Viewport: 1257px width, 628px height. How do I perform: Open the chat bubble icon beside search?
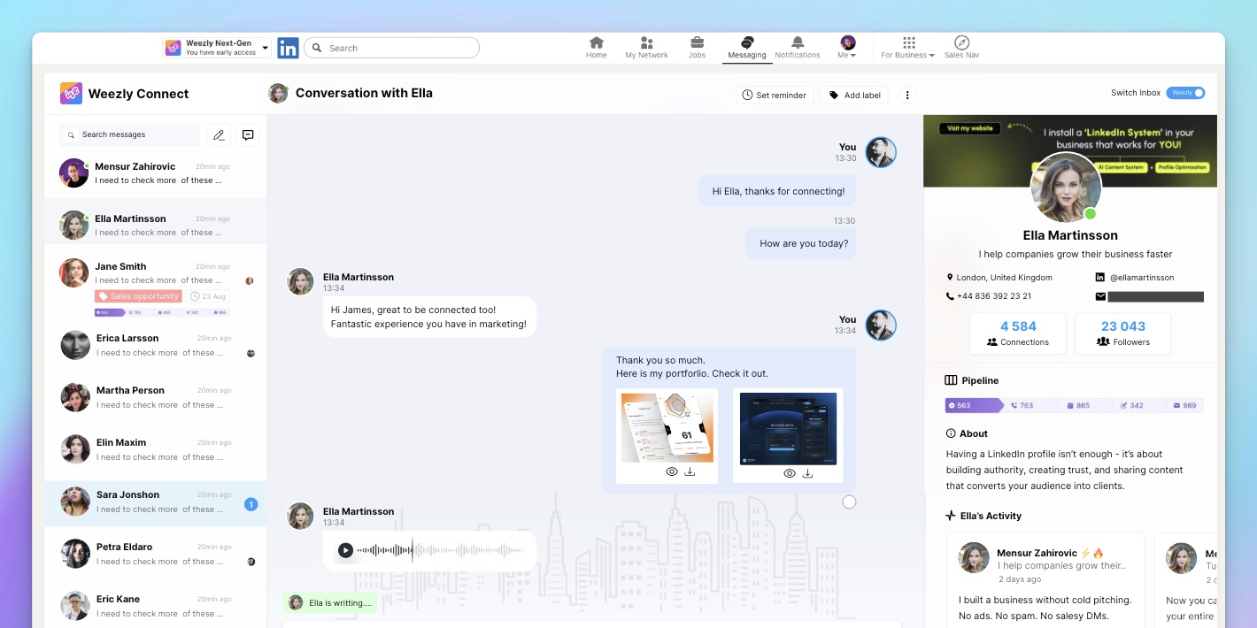coord(248,134)
